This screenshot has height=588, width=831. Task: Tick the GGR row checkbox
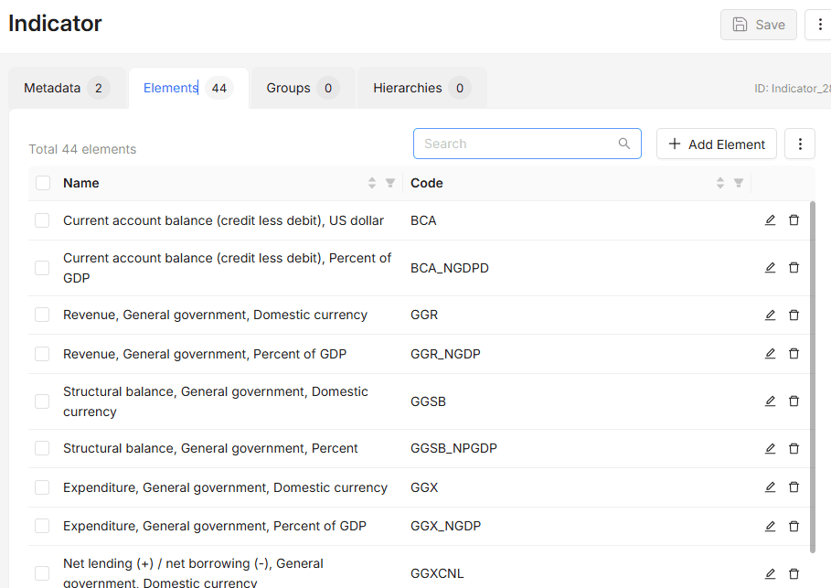pyautogui.click(x=42, y=315)
